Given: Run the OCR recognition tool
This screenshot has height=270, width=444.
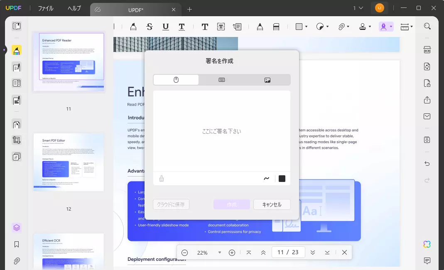Looking at the screenshot, I should tap(427, 49).
